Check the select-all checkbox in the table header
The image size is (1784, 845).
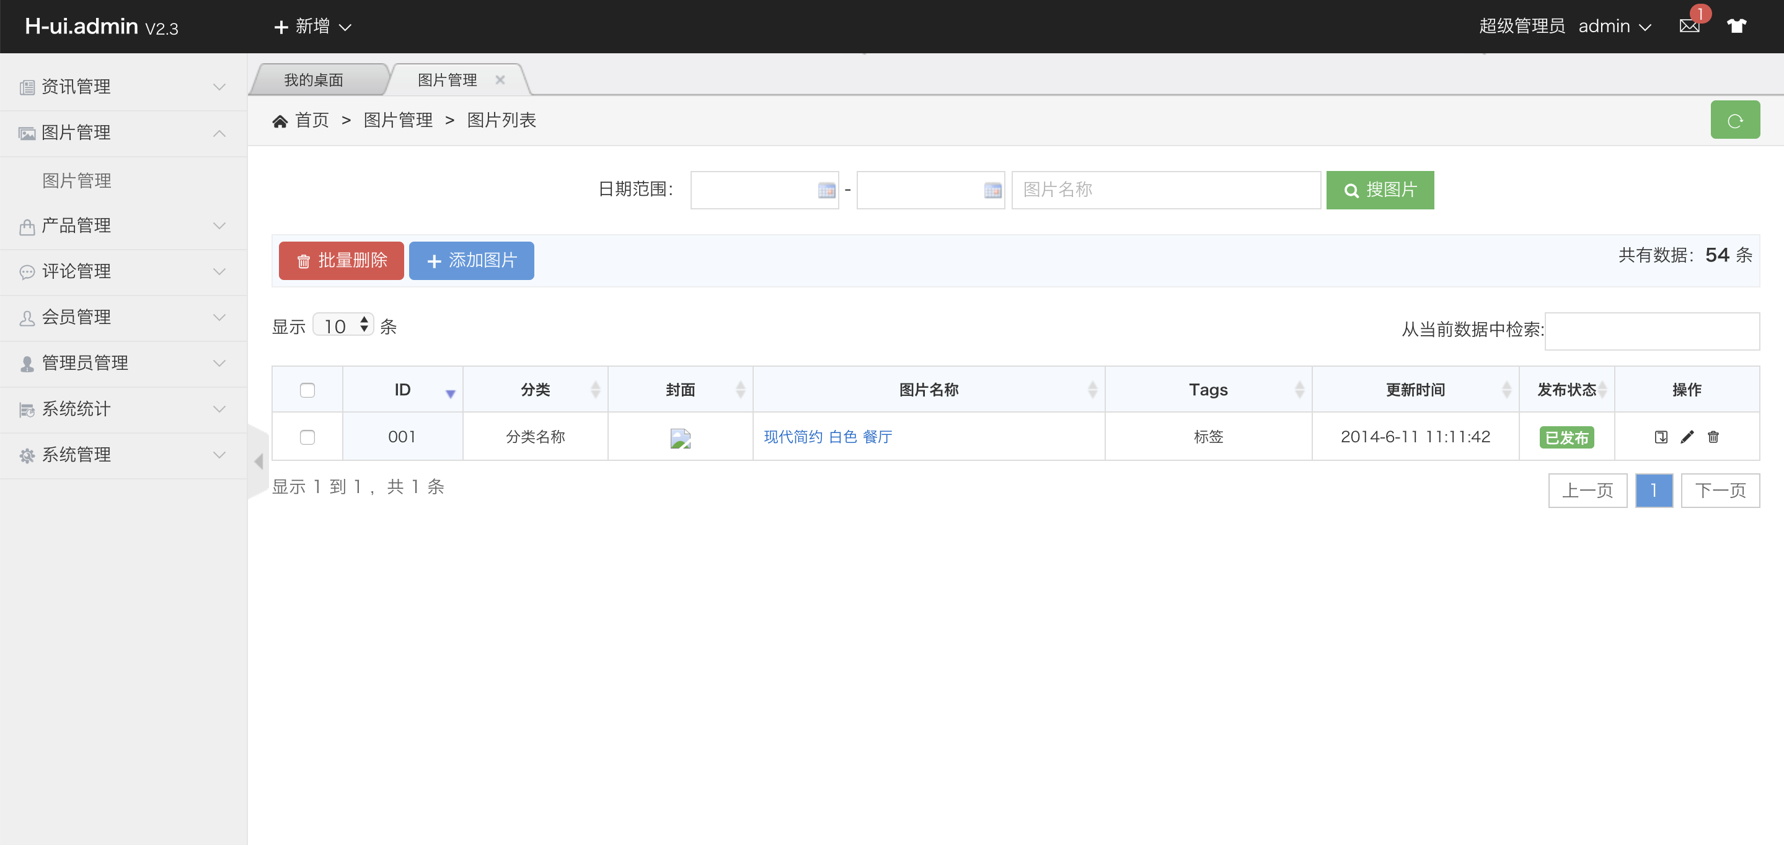pyautogui.click(x=307, y=390)
